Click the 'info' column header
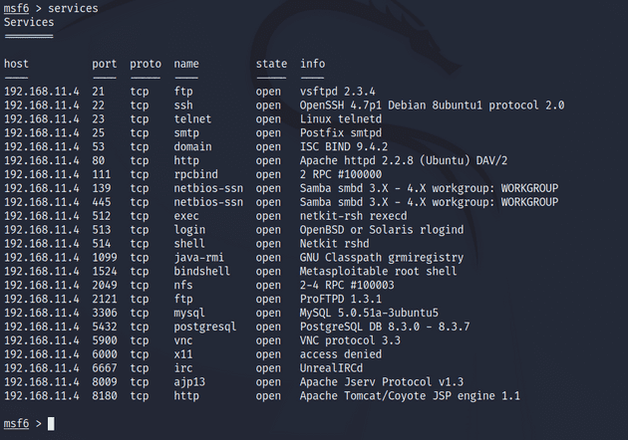 point(313,64)
